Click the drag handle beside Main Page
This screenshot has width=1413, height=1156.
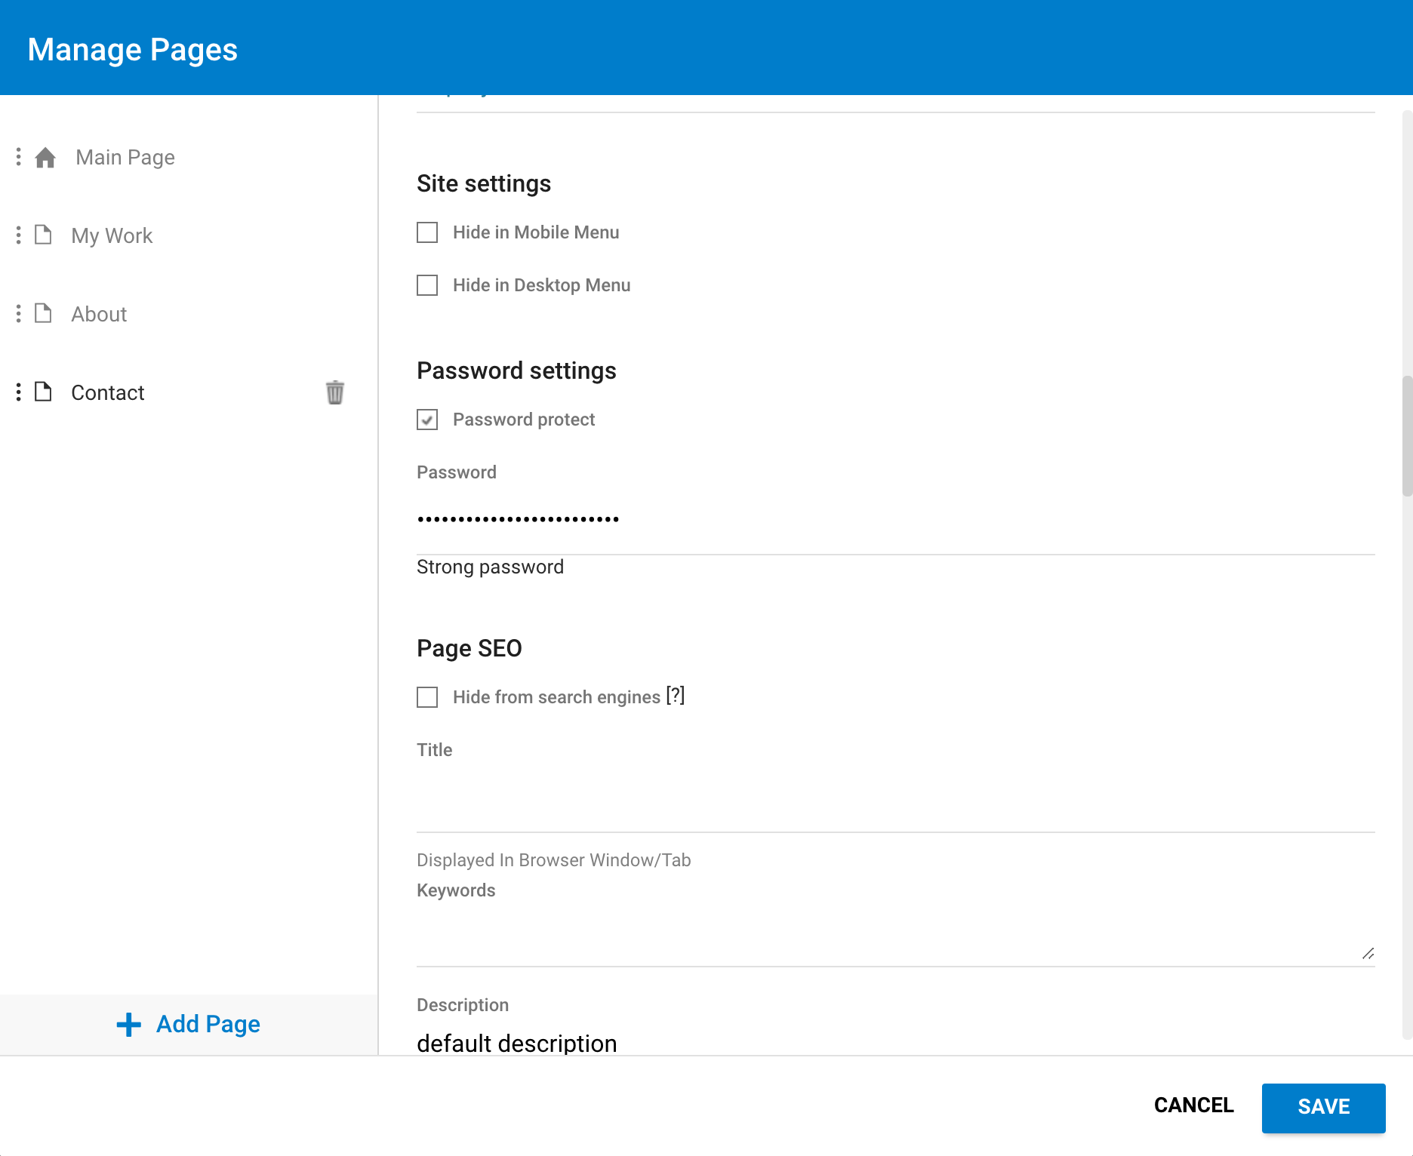coord(18,157)
